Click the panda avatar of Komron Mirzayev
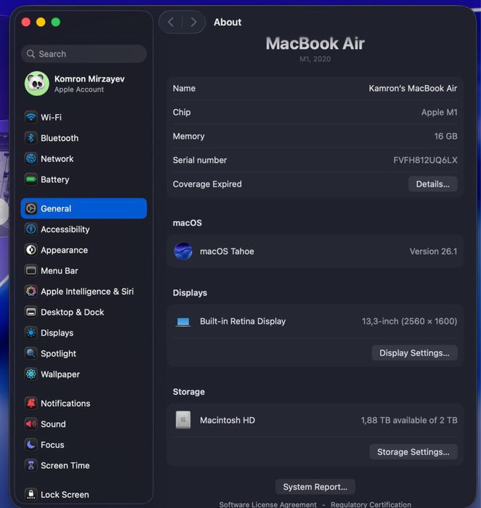 coord(37,84)
